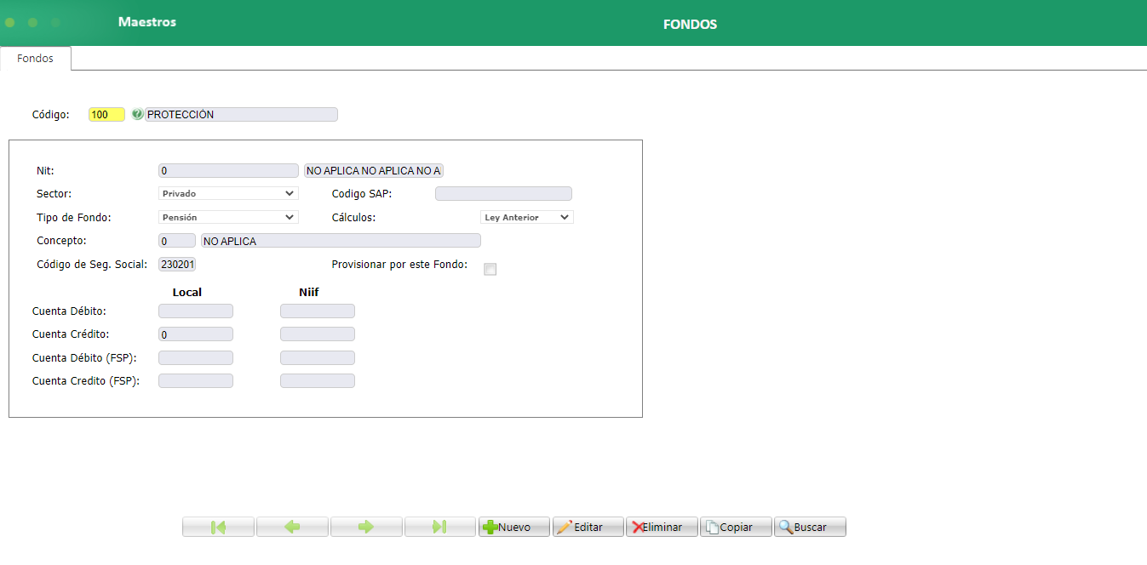Click the help icon next to Código
The image size is (1147, 565).
click(137, 114)
